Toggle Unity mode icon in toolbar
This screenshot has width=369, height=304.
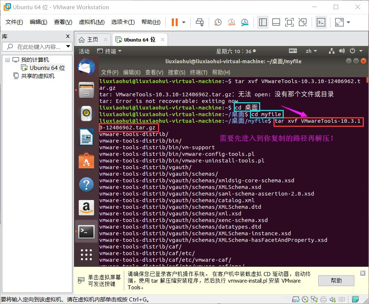302,22
